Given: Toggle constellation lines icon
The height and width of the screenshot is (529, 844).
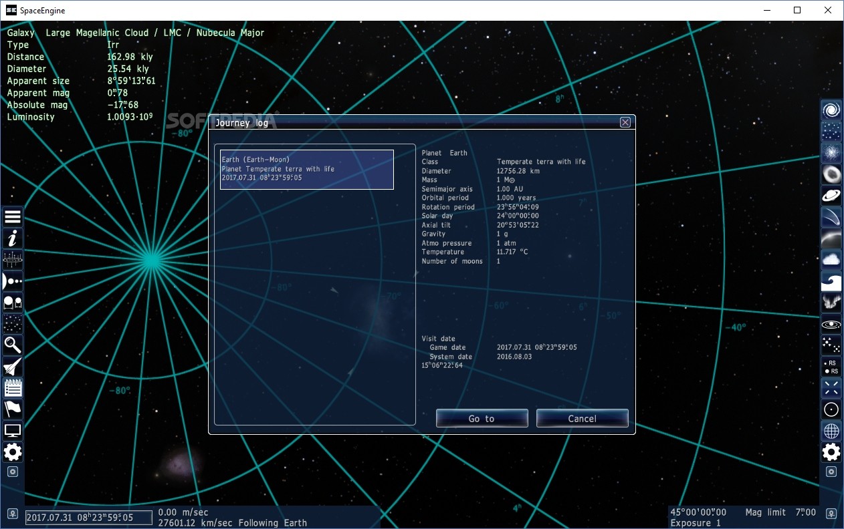Looking at the screenshot, I should pos(831,345).
